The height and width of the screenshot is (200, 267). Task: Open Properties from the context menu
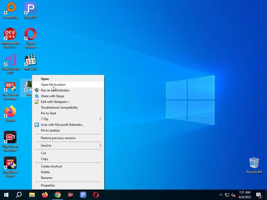click(68, 185)
